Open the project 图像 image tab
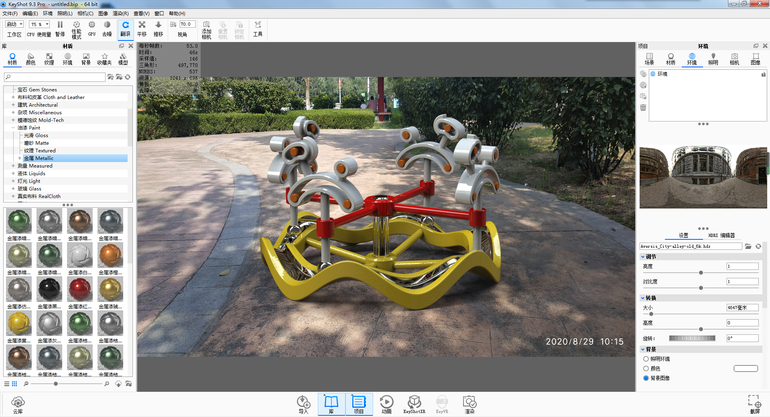The width and height of the screenshot is (770, 417). pyautogui.click(x=756, y=59)
